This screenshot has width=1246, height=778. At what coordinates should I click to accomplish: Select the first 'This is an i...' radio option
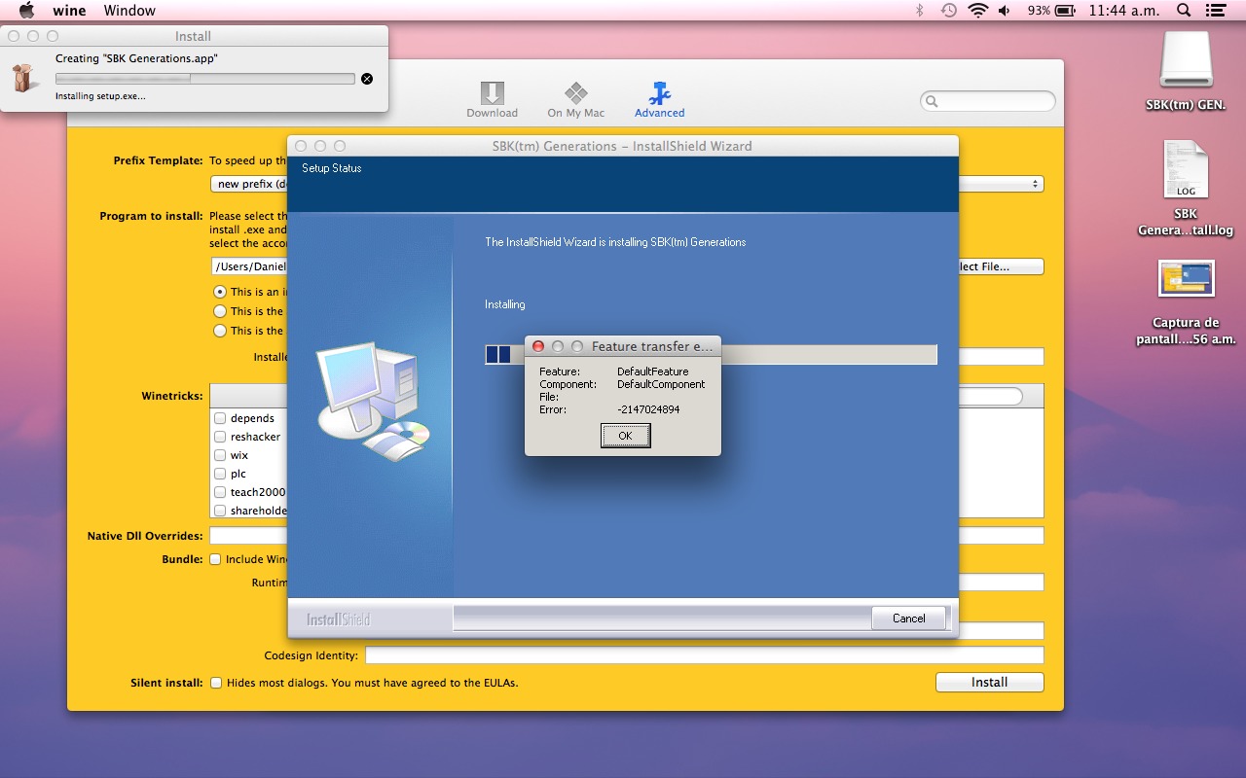pyautogui.click(x=220, y=292)
